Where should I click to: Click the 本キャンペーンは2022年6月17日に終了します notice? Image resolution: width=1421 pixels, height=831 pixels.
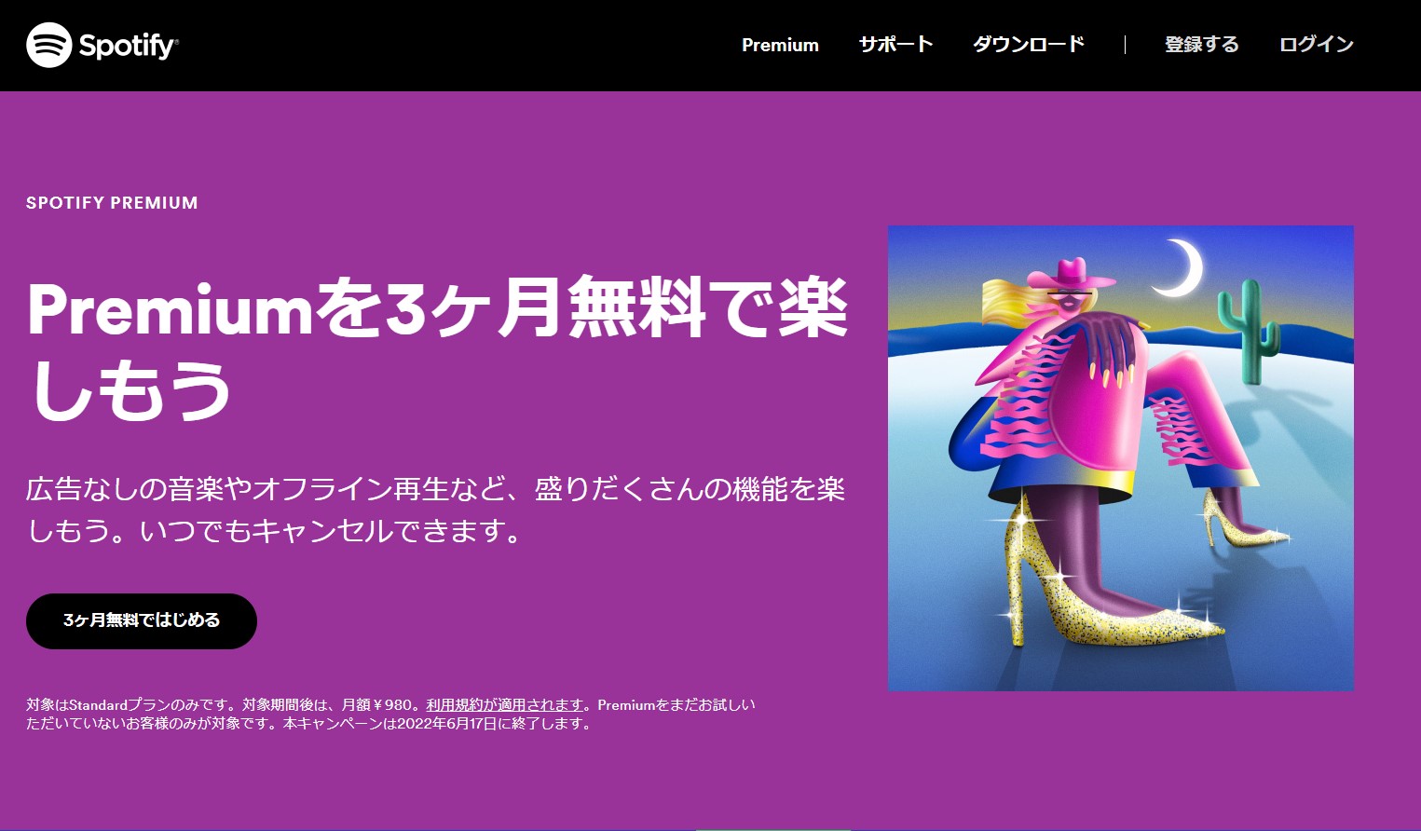pos(438,724)
